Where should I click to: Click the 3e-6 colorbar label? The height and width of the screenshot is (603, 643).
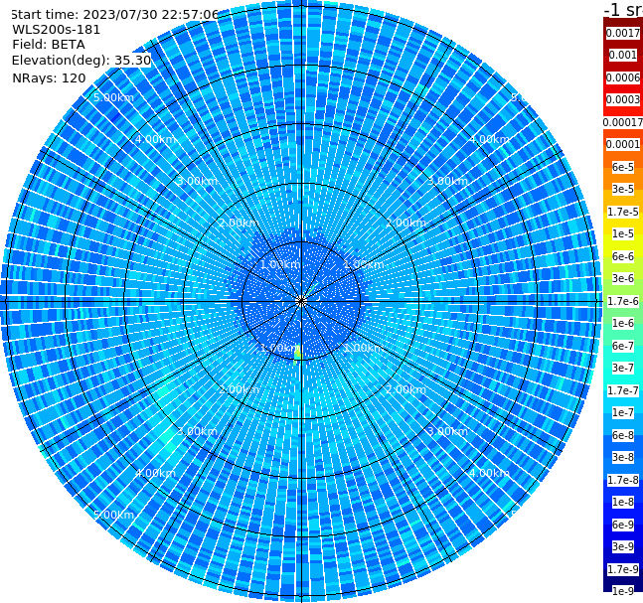click(x=623, y=278)
